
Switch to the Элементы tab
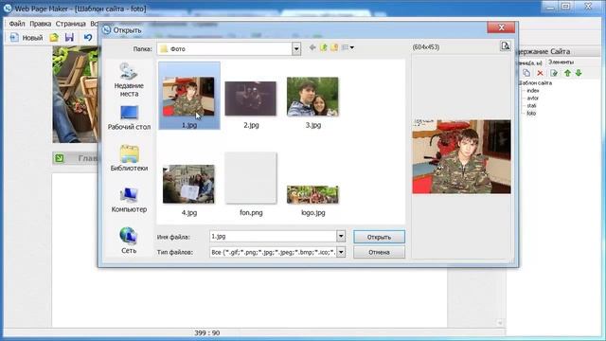click(x=561, y=62)
